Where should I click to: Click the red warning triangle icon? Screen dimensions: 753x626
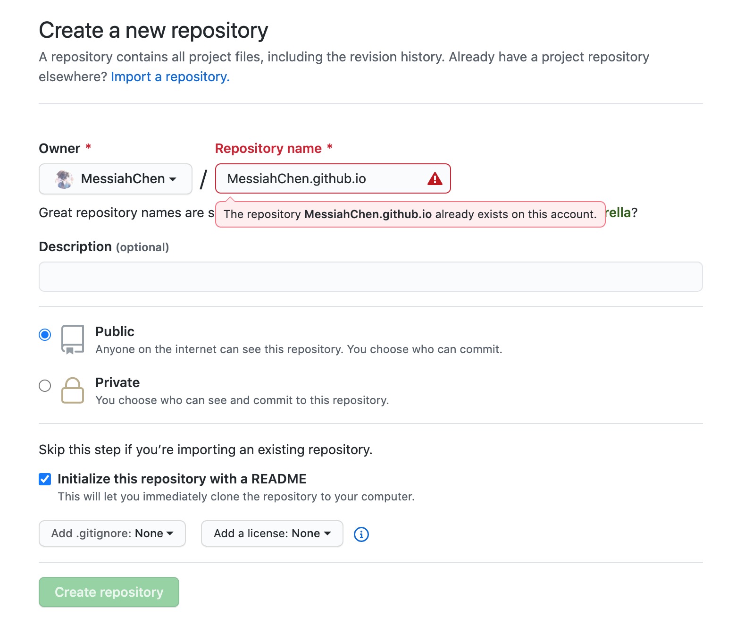pyautogui.click(x=435, y=179)
